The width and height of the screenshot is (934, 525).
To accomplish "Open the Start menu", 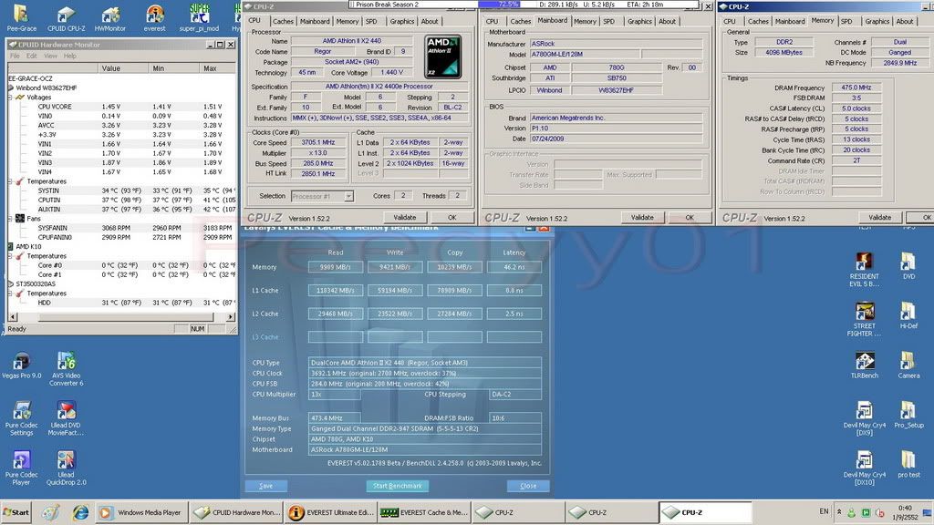I will pyautogui.click(x=16, y=512).
